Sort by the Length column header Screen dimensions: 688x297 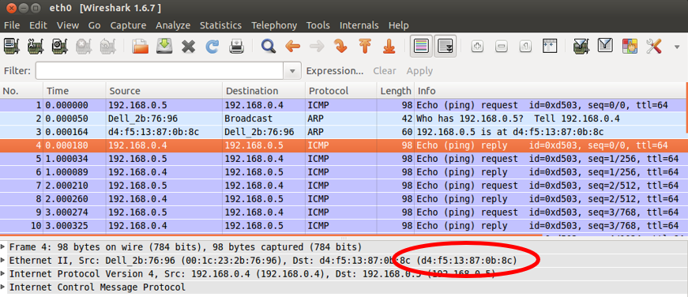tap(395, 91)
